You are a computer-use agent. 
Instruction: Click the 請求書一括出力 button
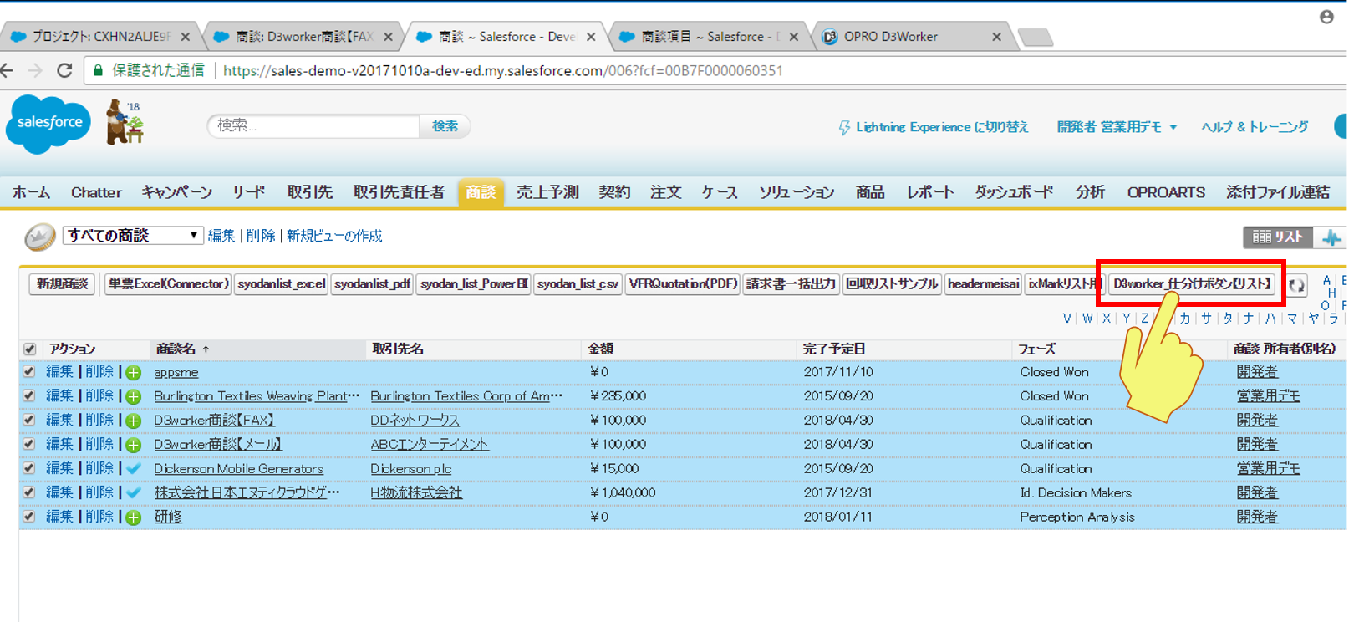point(791,284)
